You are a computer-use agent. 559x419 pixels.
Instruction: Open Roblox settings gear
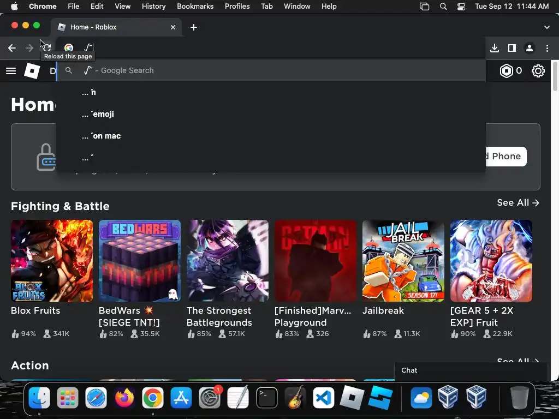(538, 71)
